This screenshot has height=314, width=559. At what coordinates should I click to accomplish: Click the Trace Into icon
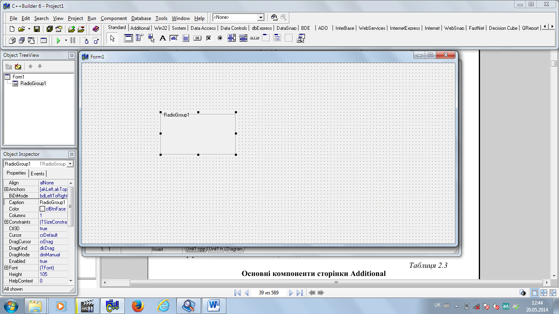[86, 40]
